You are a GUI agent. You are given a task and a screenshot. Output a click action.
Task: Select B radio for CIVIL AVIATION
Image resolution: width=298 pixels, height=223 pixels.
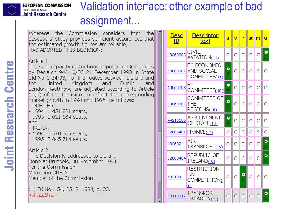(x=228, y=55)
